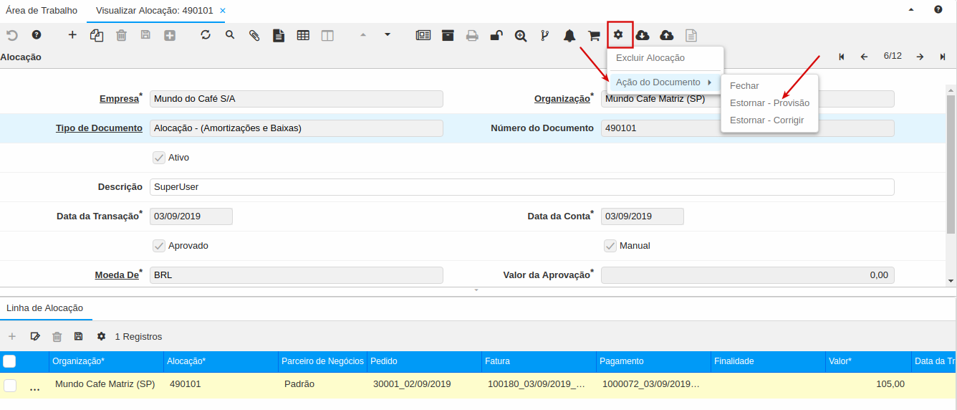Toggle the Ativo checkbox

[x=159, y=157]
